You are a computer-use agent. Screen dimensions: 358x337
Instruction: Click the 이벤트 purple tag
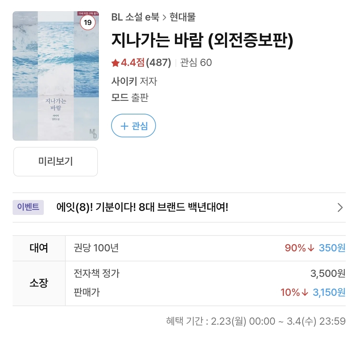click(x=28, y=207)
